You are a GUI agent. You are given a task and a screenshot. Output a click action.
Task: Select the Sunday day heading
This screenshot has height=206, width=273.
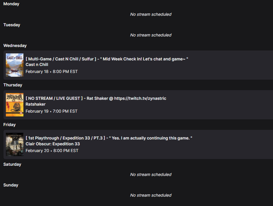[x=11, y=185]
